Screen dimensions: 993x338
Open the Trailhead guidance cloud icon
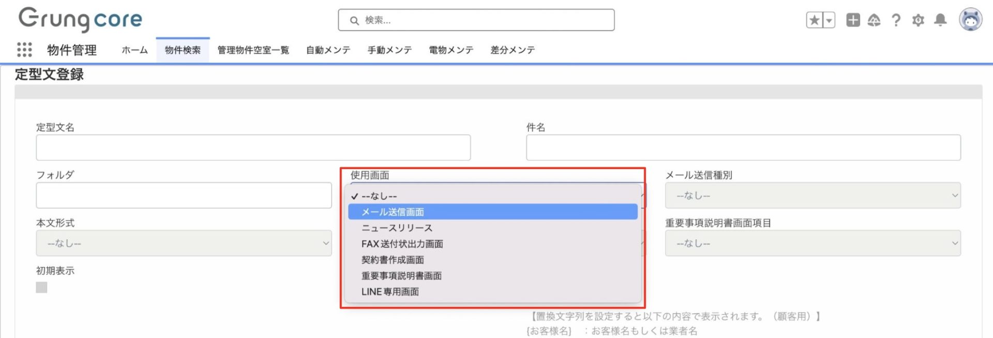874,20
